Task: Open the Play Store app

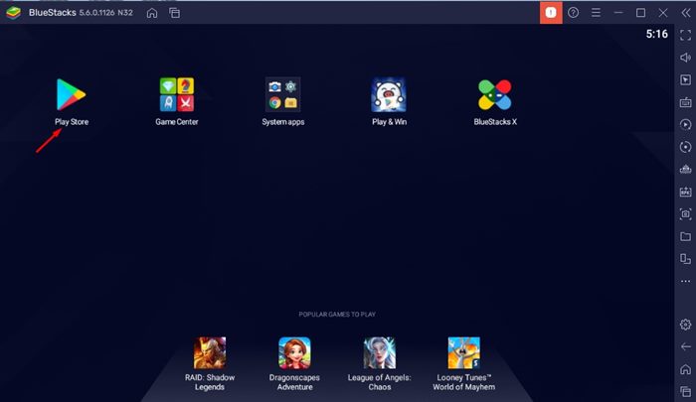Action: click(x=71, y=94)
